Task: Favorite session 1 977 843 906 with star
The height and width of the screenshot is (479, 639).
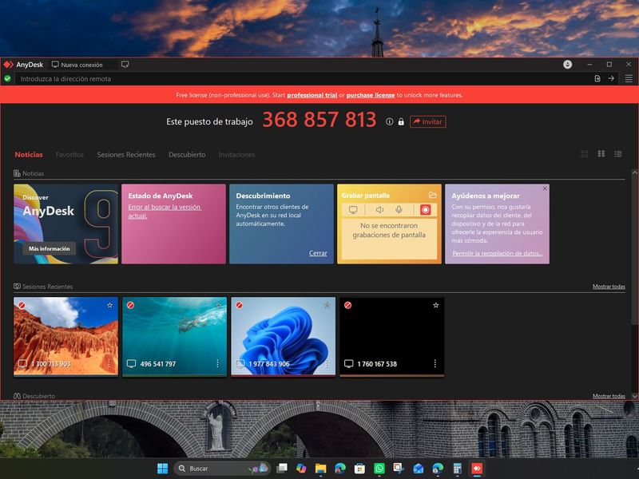Action: [327, 305]
